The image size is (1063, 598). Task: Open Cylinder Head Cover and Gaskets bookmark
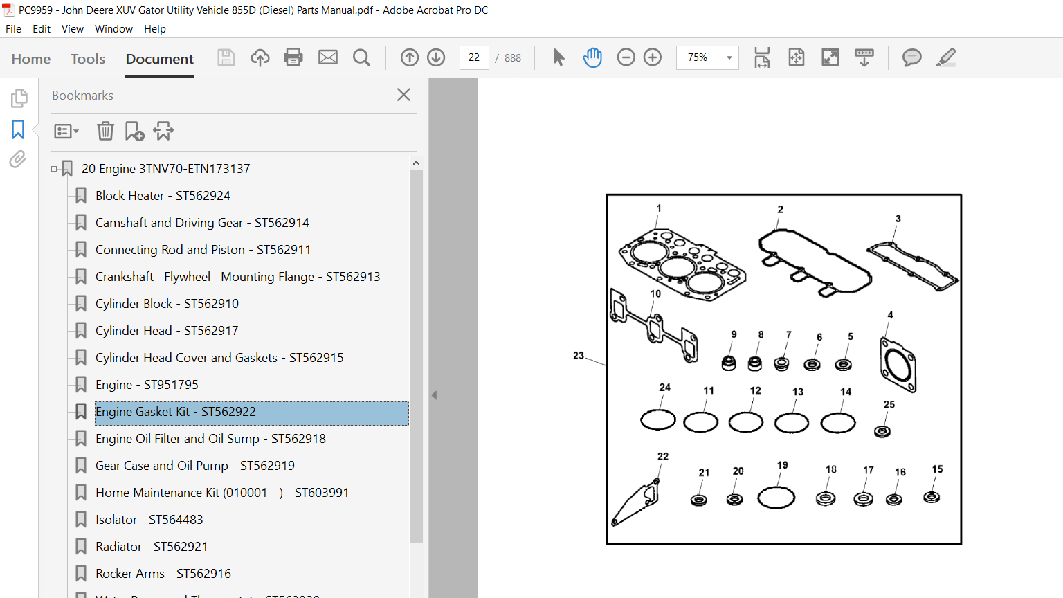pos(219,358)
